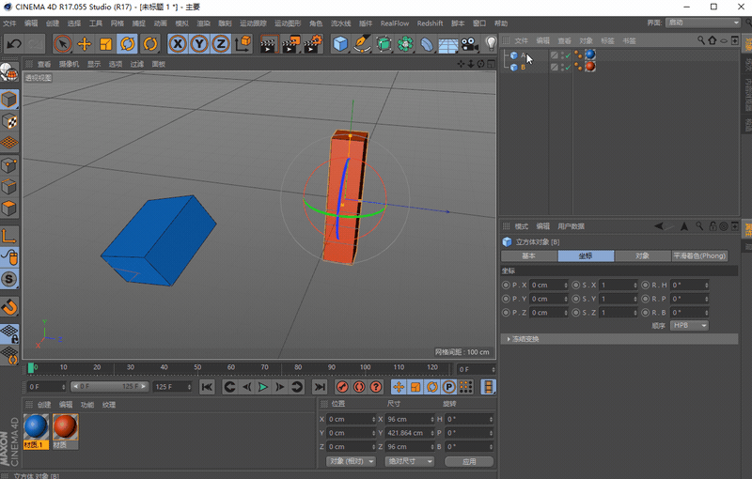Image resolution: width=752 pixels, height=479 pixels.
Task: Select object A in the object manager
Action: (x=524, y=55)
